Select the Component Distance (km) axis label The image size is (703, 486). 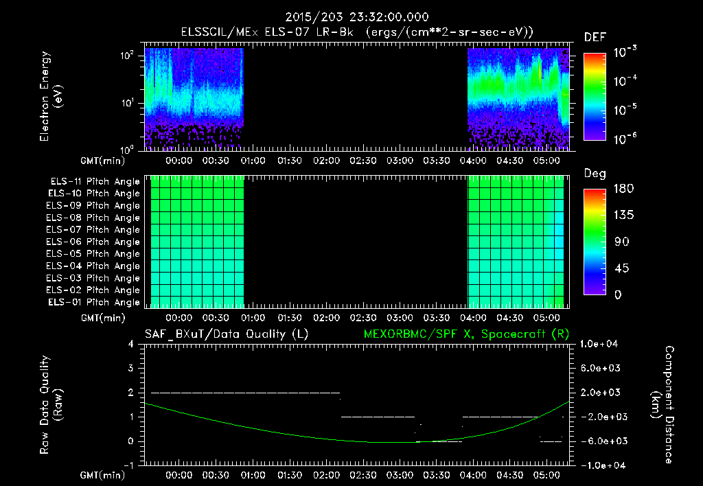(662, 405)
